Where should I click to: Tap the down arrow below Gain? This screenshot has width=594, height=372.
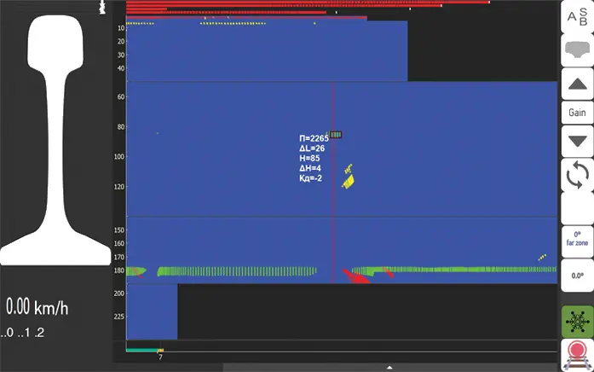point(577,142)
